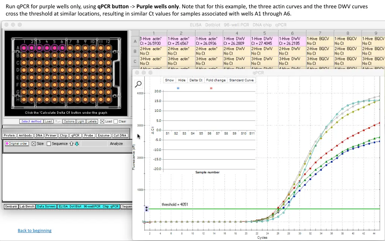
Task: Select purple well A6 on the plate
Action: (62, 48)
